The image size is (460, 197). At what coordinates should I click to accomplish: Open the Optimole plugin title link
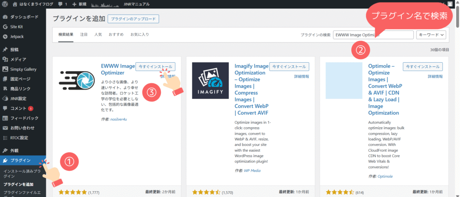point(385,90)
